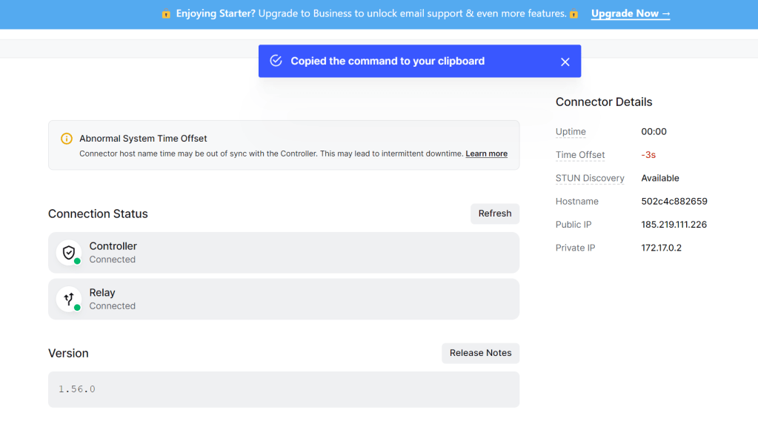Screen dimensions: 758x436
Task: Click the Abnormal System Time Offset title
Action: pyautogui.click(x=143, y=139)
